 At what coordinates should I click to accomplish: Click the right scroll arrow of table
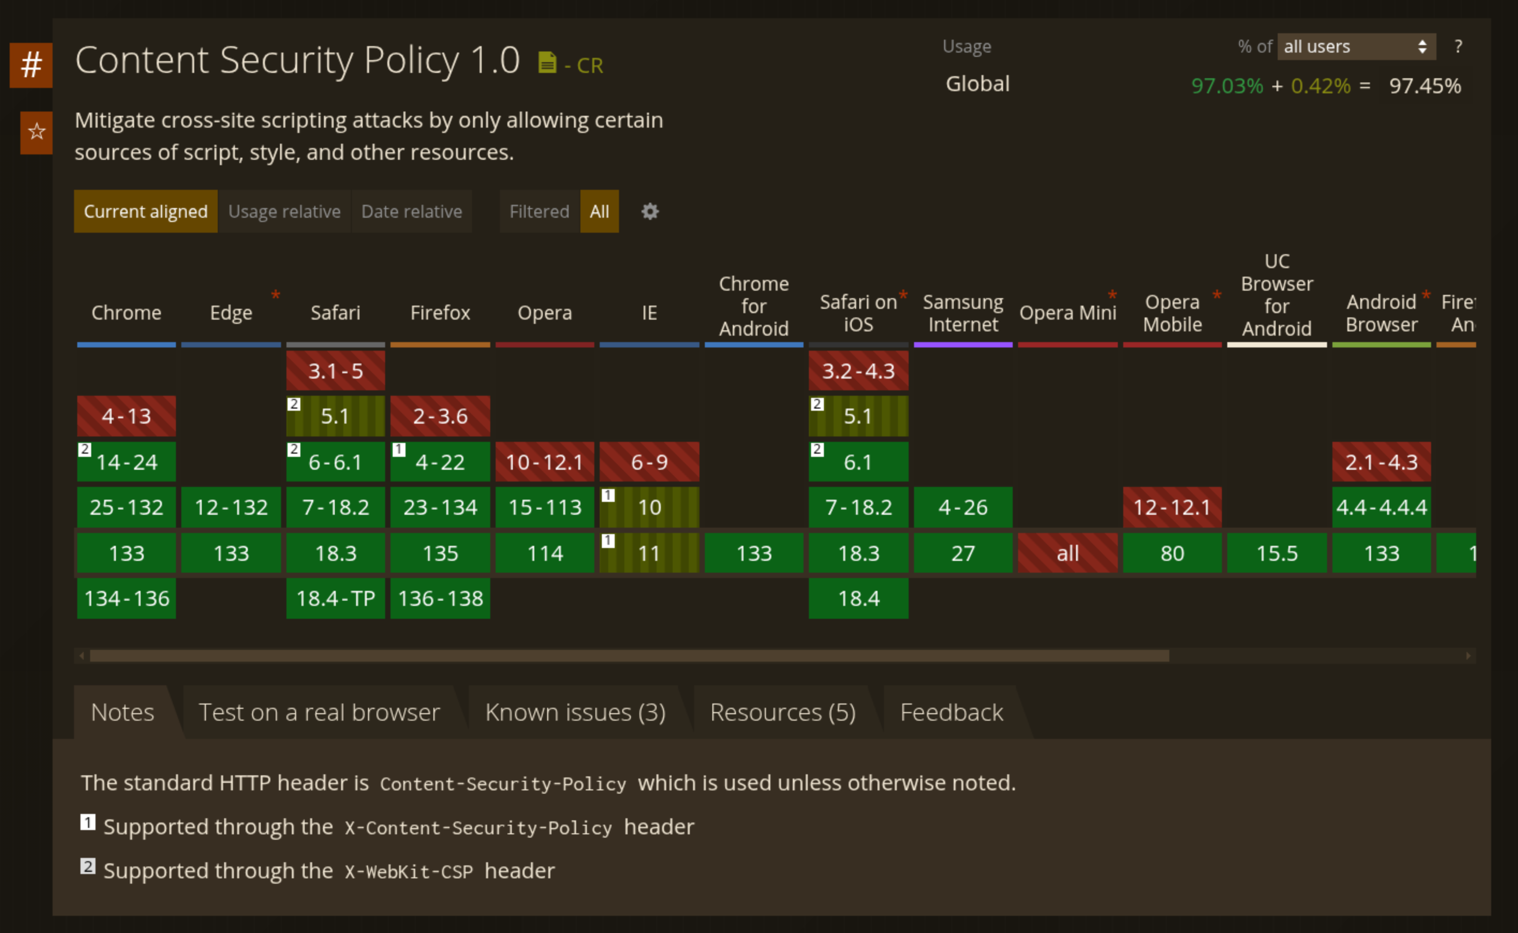[x=1468, y=655]
